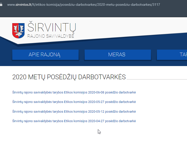Click the 2020 METŲ POSĖDŽIŲ DARBOTVARKĖS heading
187x159 pixels.
[x=69, y=77]
